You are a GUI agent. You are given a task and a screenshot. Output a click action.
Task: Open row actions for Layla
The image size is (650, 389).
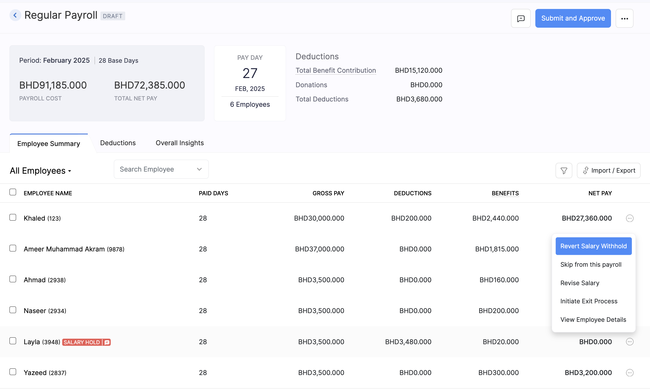click(629, 342)
